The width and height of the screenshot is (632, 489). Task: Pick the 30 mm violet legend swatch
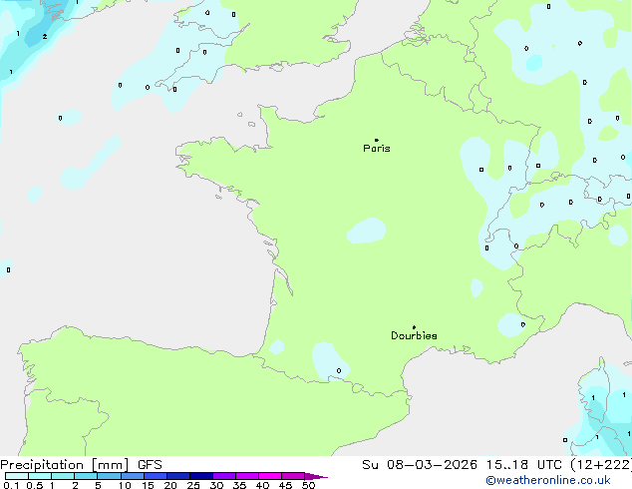click(x=224, y=476)
